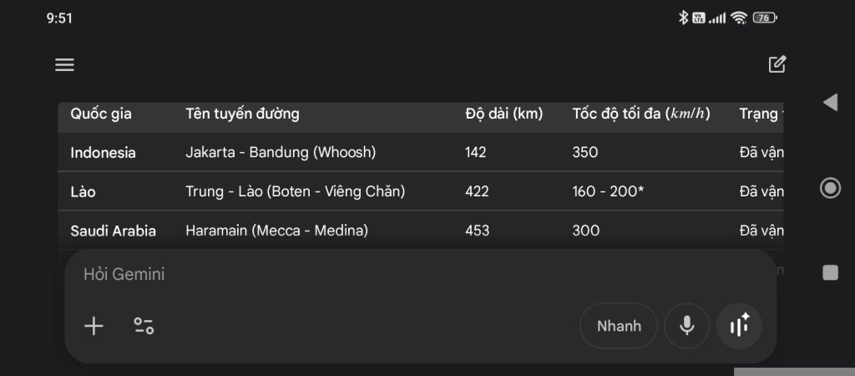Activate the microphone voice input

686,326
